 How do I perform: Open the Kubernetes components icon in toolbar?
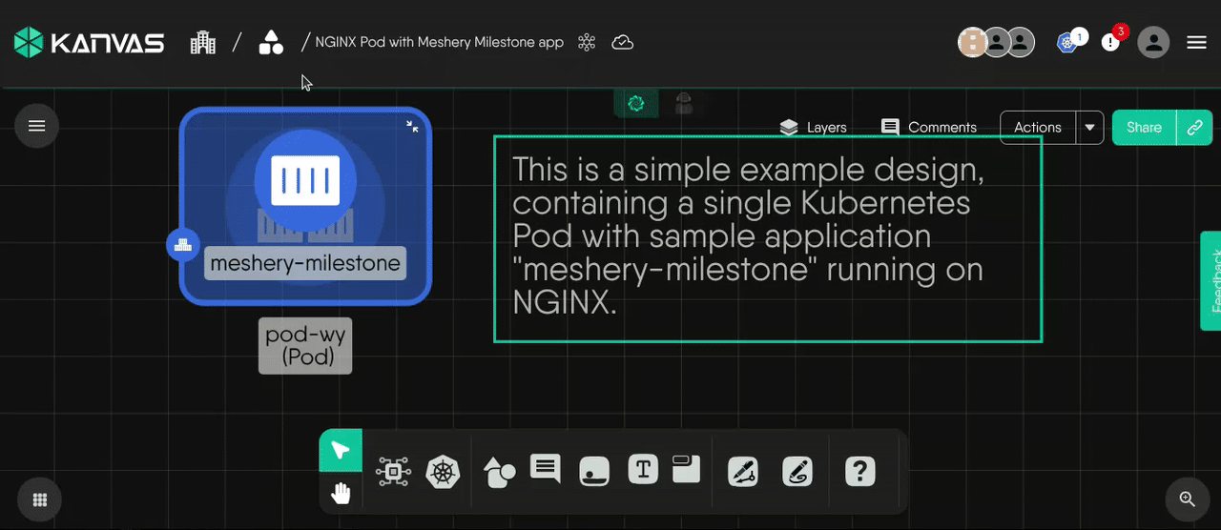coord(444,472)
